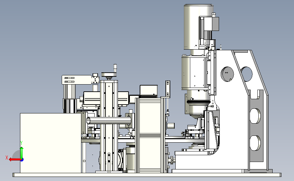
Task: Select the handwheel with crank handle
Action: tap(110, 72)
